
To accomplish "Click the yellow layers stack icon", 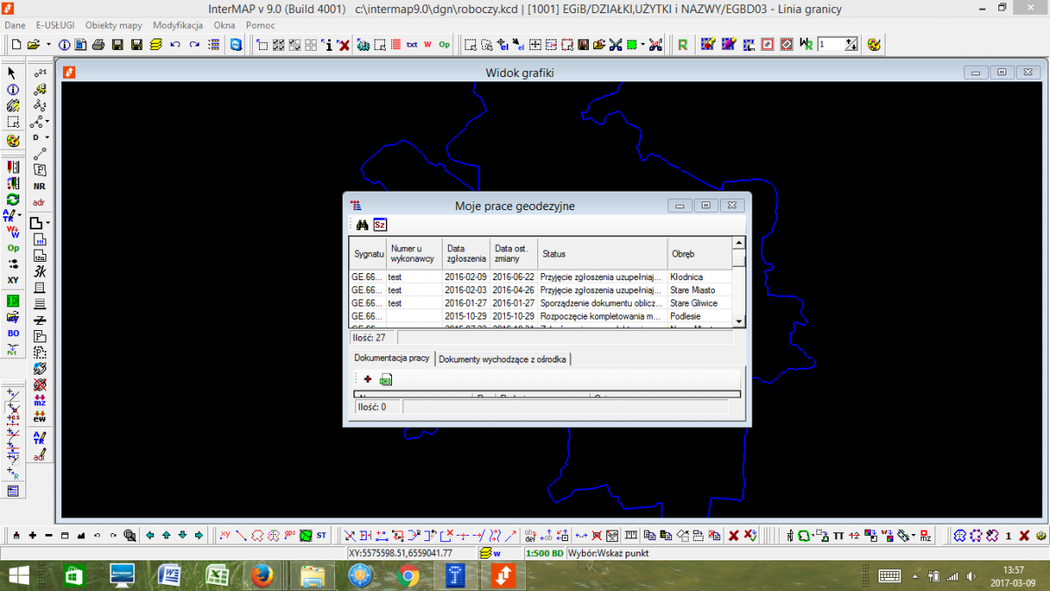I will pyautogui.click(x=156, y=44).
